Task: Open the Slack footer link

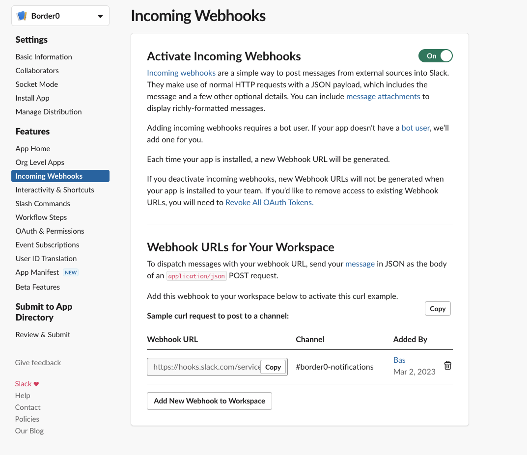Action: click(23, 384)
